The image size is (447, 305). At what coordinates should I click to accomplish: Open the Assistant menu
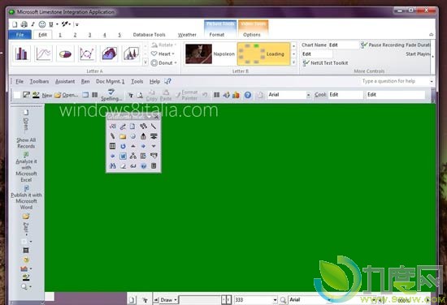point(65,81)
